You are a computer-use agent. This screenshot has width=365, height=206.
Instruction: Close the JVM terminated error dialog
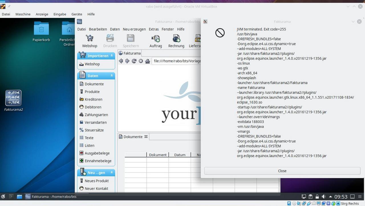282,171
